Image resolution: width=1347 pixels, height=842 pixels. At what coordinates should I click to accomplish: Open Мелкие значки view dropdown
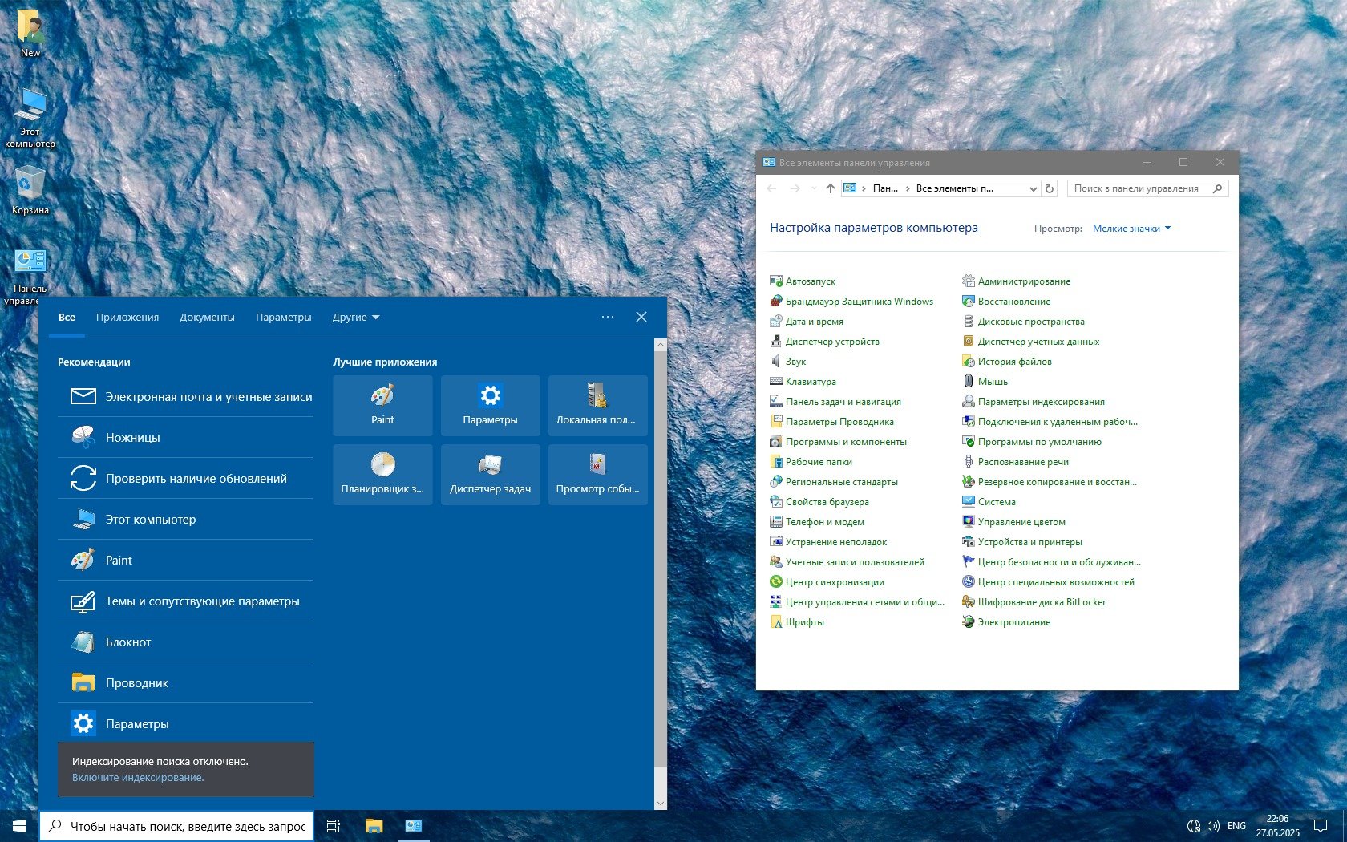1131,229
